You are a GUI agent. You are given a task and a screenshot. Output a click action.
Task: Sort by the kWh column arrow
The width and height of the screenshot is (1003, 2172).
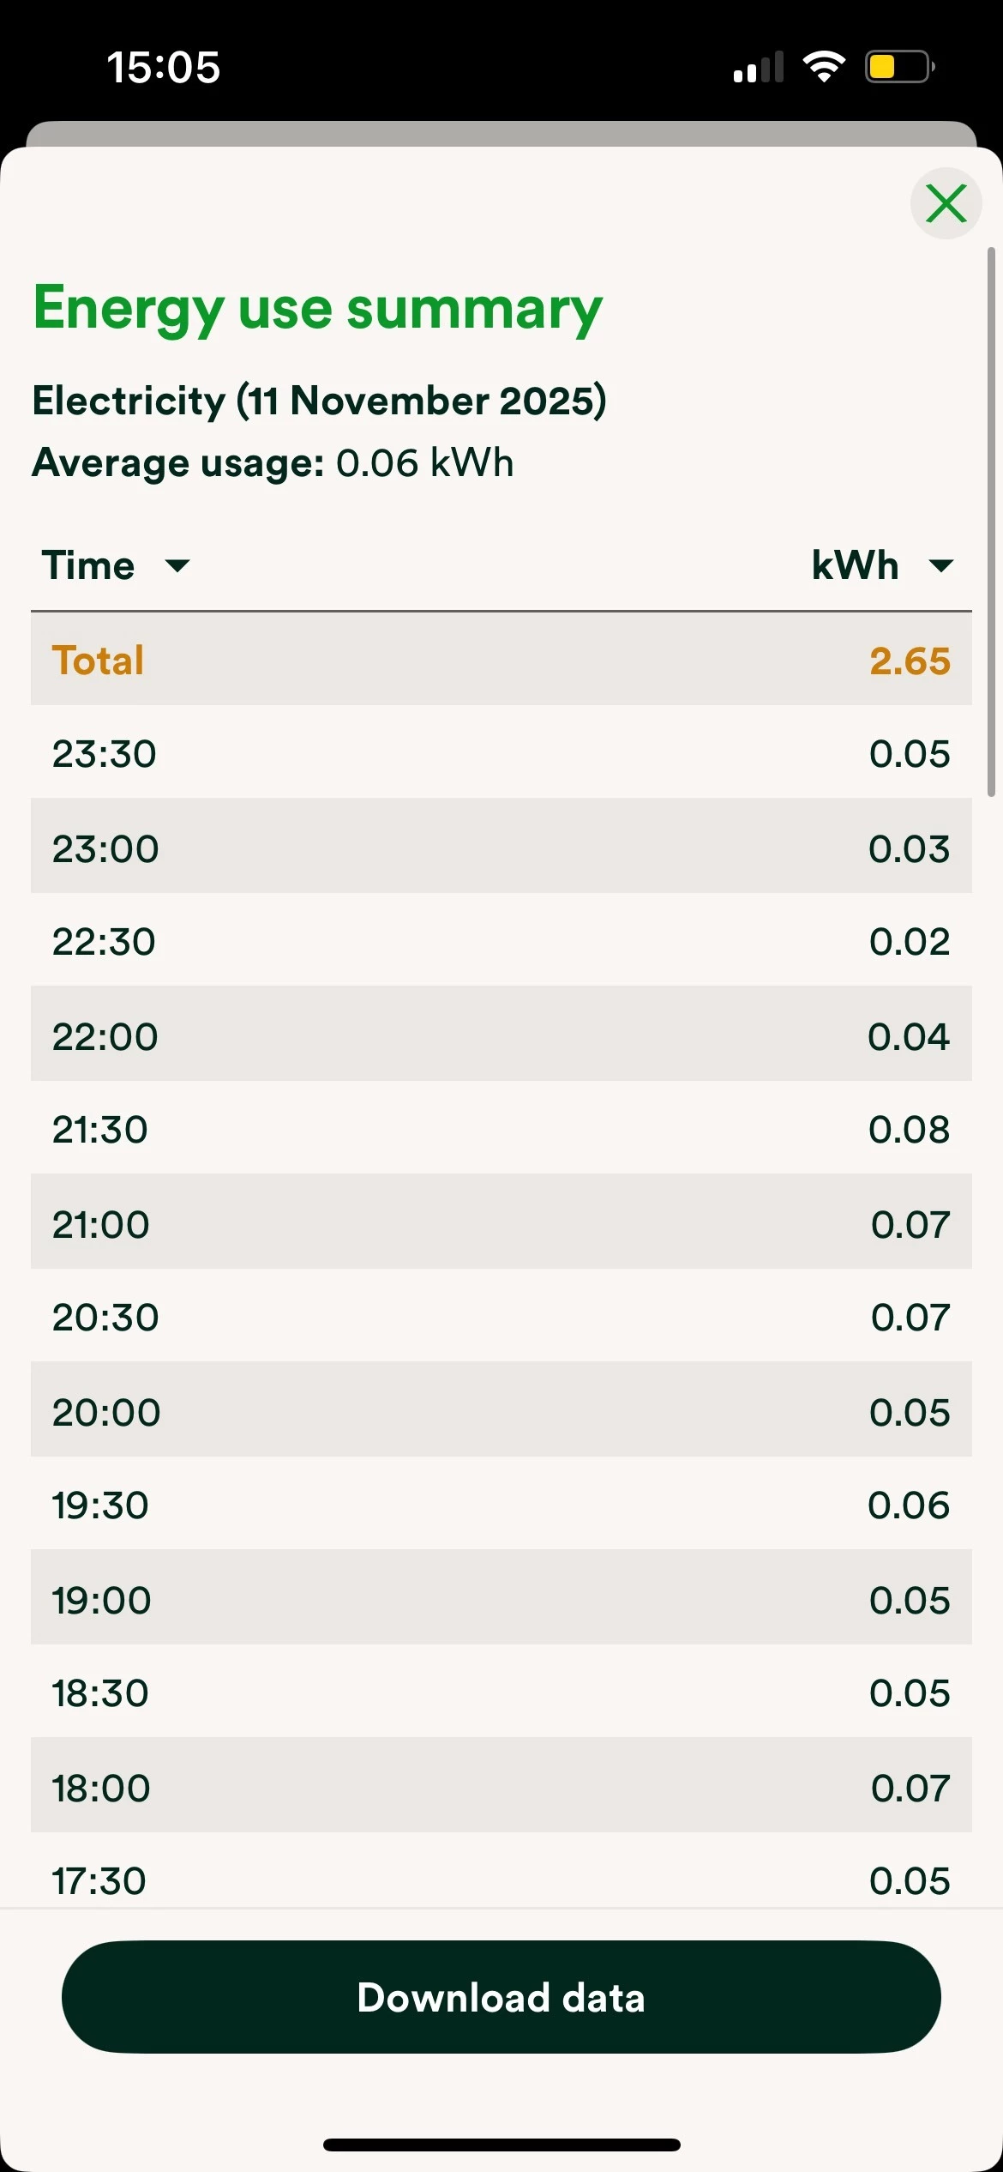click(x=940, y=565)
